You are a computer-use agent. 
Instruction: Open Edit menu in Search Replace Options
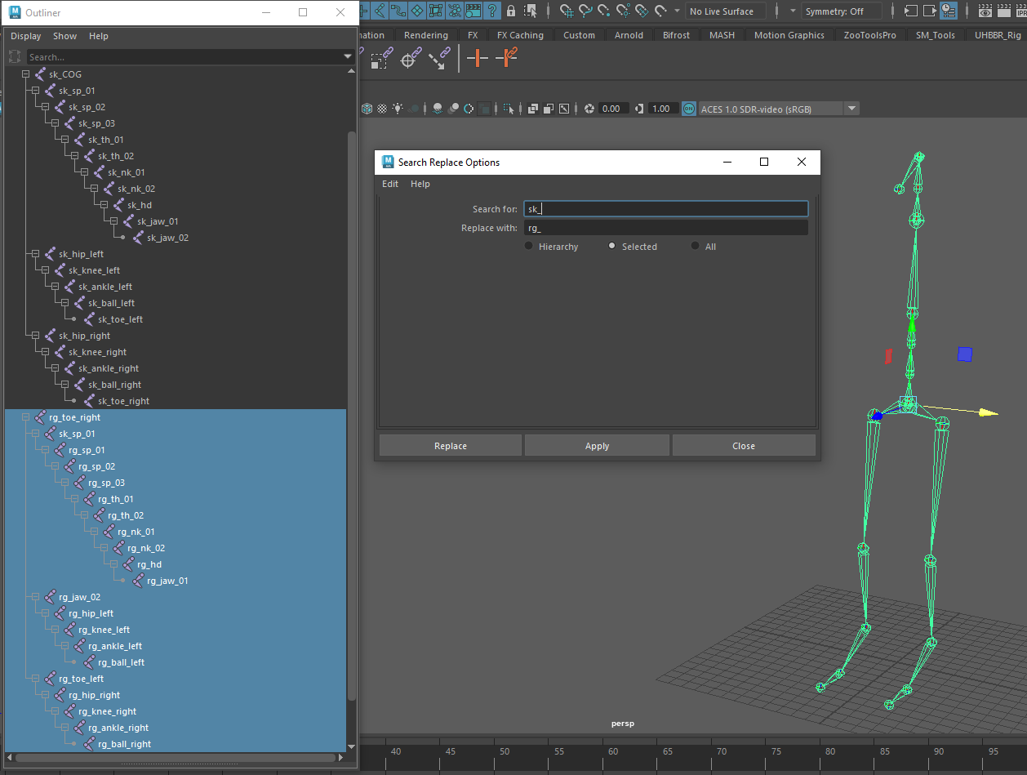(390, 184)
